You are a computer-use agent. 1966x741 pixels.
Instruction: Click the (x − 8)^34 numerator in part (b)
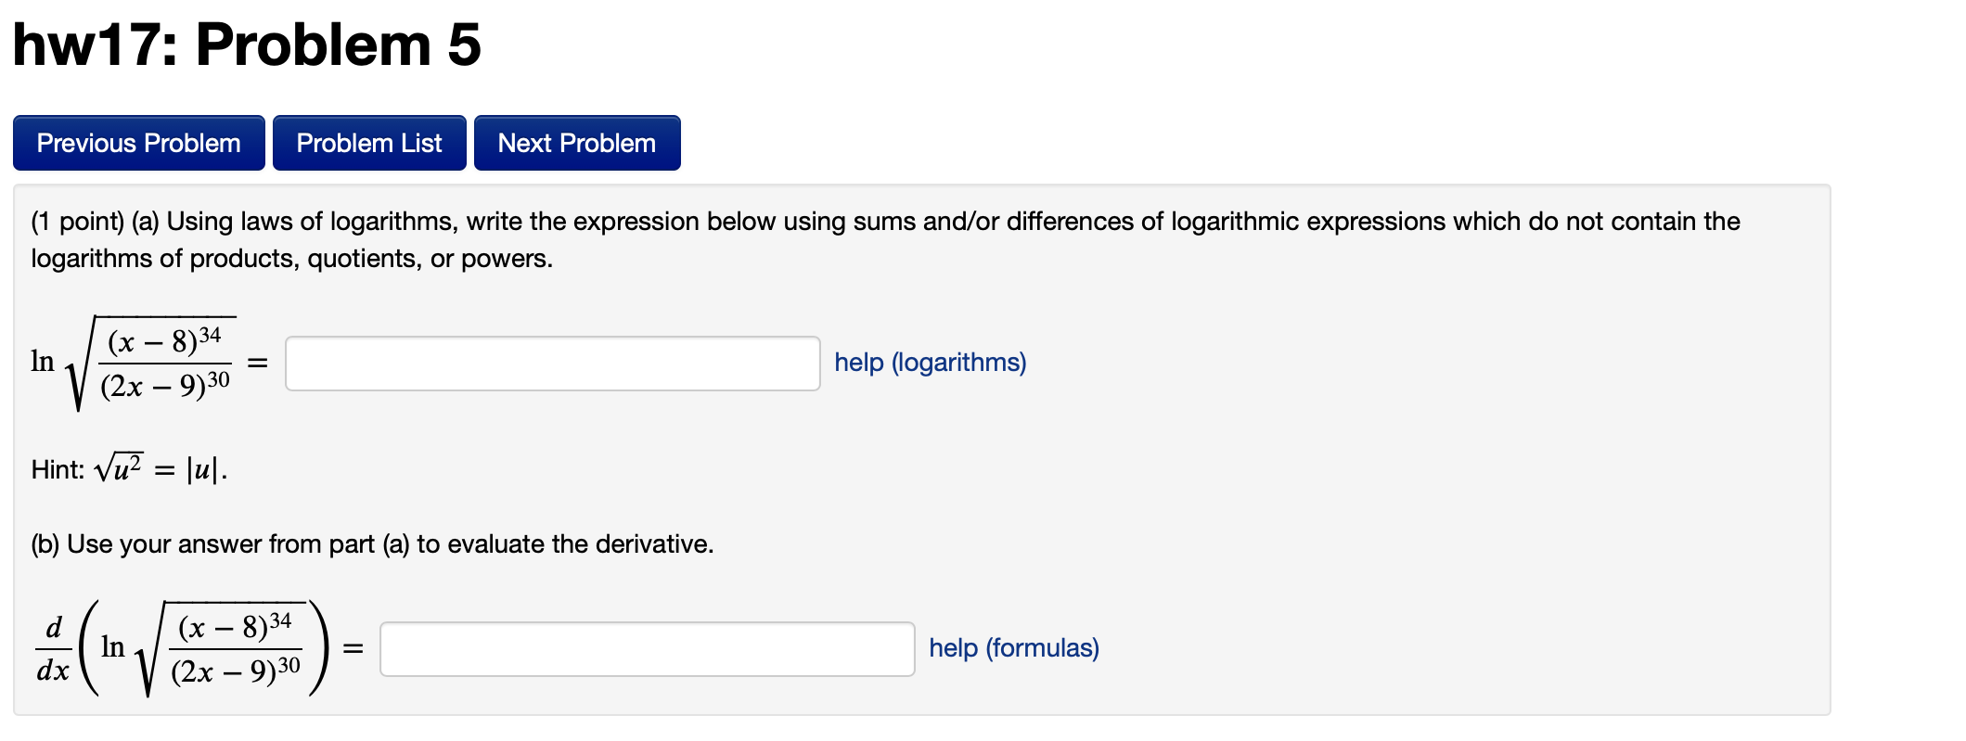coord(235,626)
